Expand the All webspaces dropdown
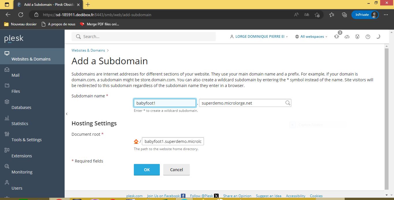This screenshot has height=200, width=394. 312,37
